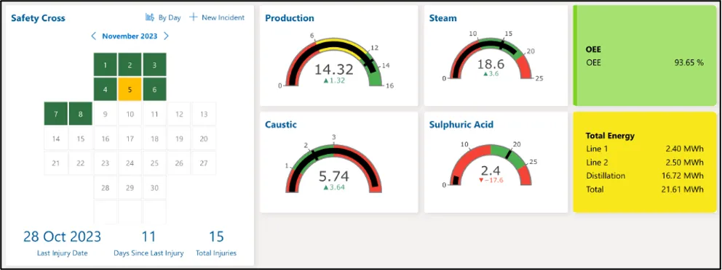722x270 pixels.
Task: Click the 11 days since last injury value
Action: pos(148,237)
